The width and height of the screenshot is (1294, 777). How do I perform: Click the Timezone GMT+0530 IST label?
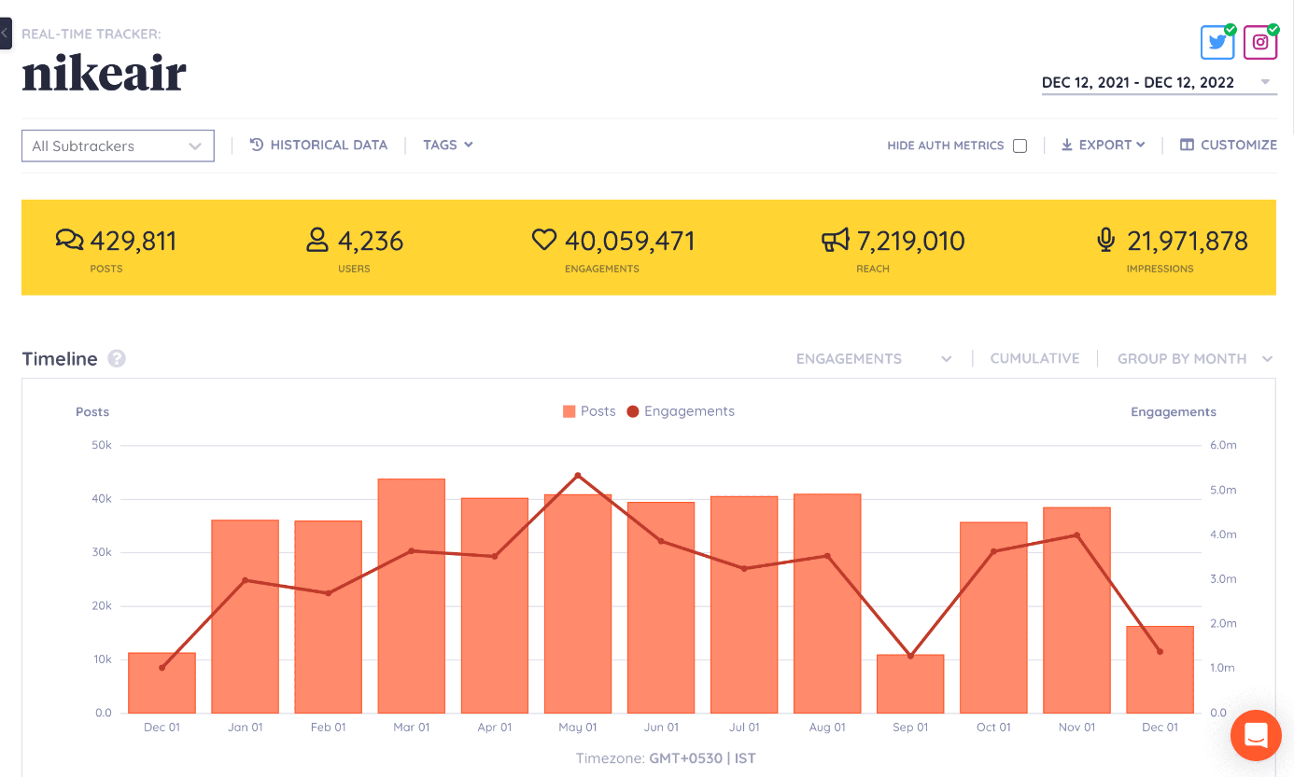(x=666, y=758)
